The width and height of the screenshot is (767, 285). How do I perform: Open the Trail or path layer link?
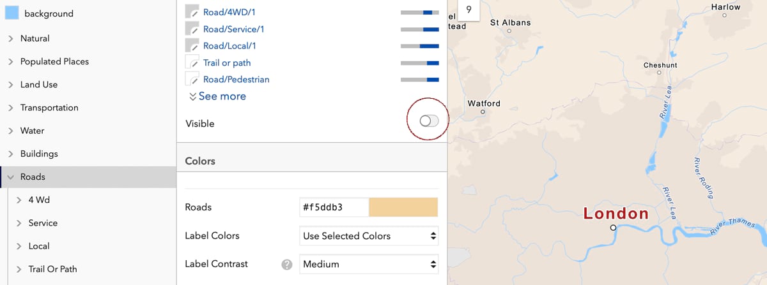point(227,62)
